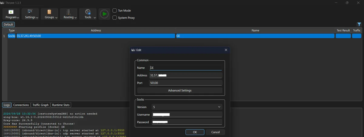Screen dimensions: 364x137
Task: Enable the Tun Mode checkbox
Action: point(115,11)
